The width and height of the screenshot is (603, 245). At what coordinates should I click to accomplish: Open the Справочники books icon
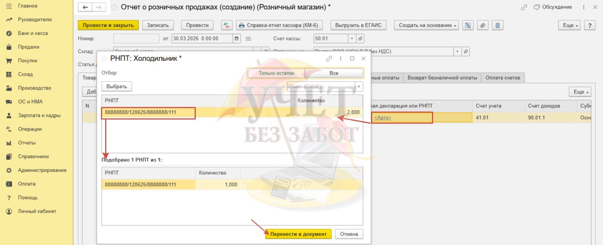click(9, 156)
